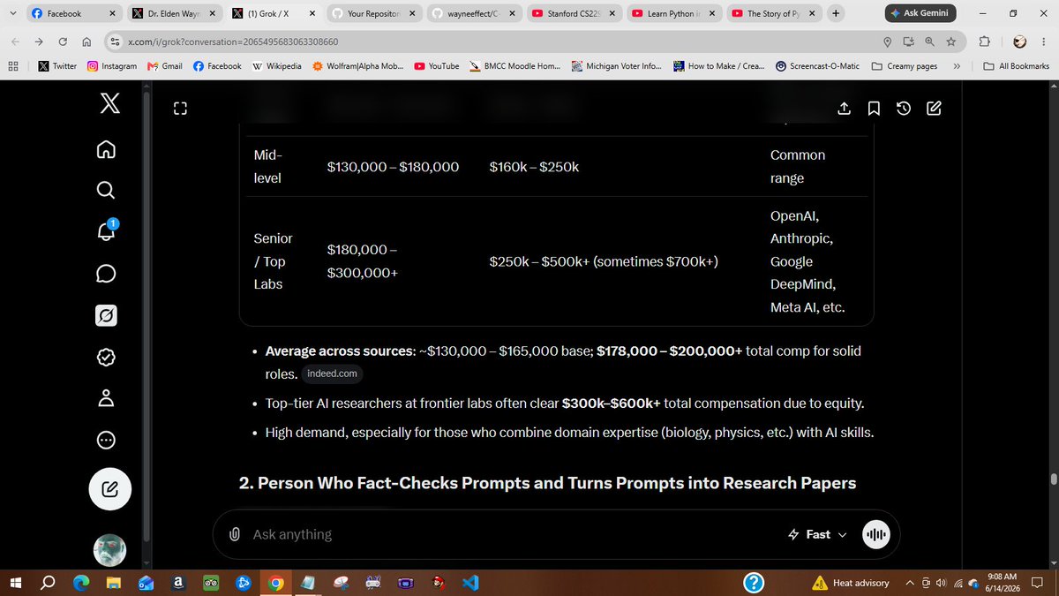The height and width of the screenshot is (596, 1059).
Task: Click the page vertical scrollbar thumb
Action: 1052,479
